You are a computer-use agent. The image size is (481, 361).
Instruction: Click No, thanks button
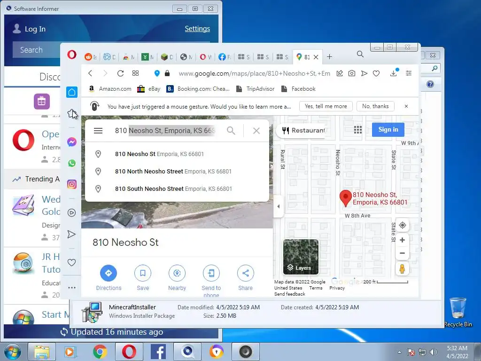(x=375, y=106)
